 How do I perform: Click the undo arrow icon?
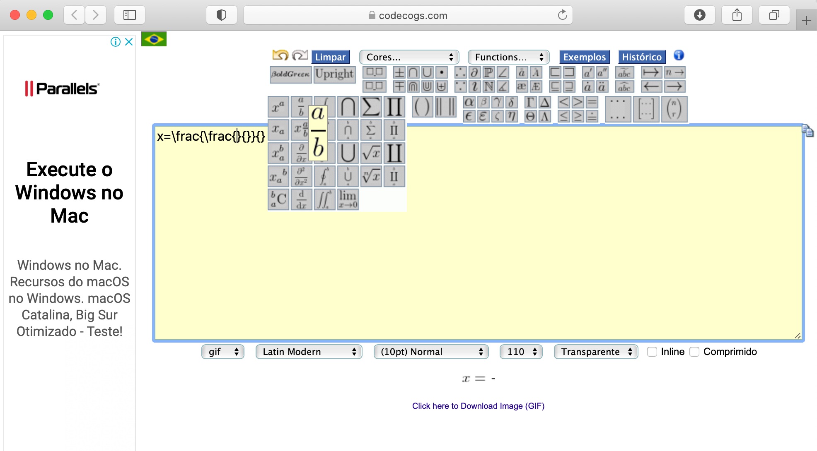coord(280,55)
